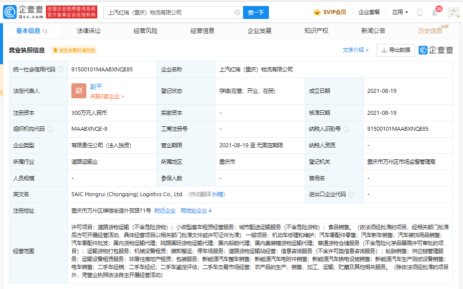Open the 应用 dropdown menu

pos(399,12)
